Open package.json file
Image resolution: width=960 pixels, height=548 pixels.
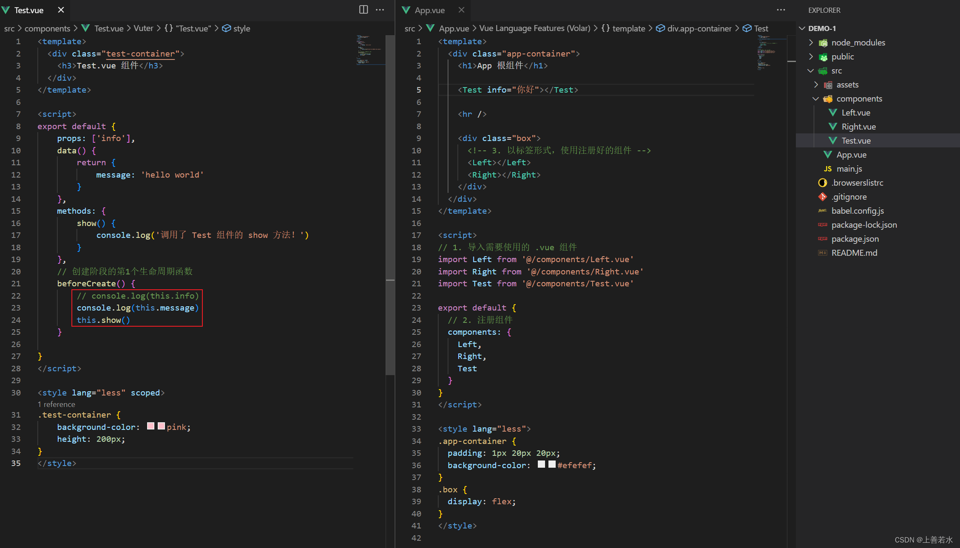click(855, 239)
